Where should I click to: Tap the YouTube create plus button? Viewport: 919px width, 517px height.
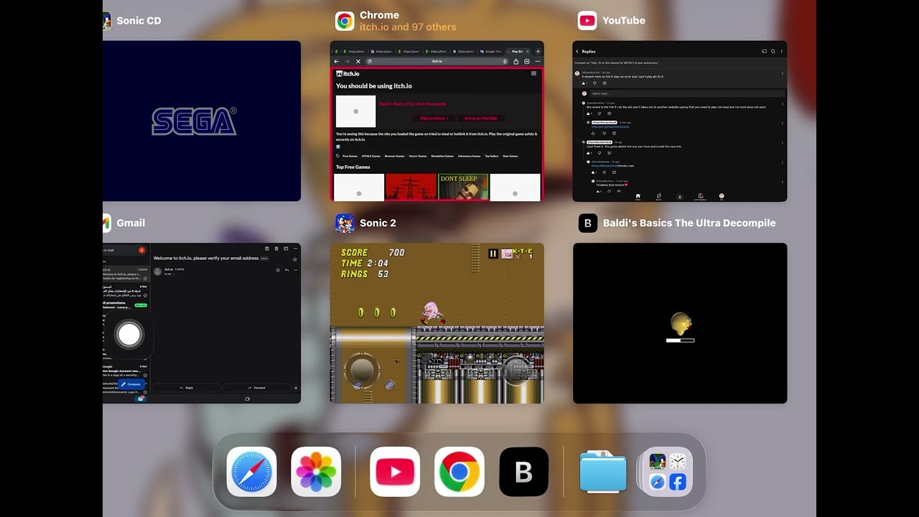click(680, 197)
